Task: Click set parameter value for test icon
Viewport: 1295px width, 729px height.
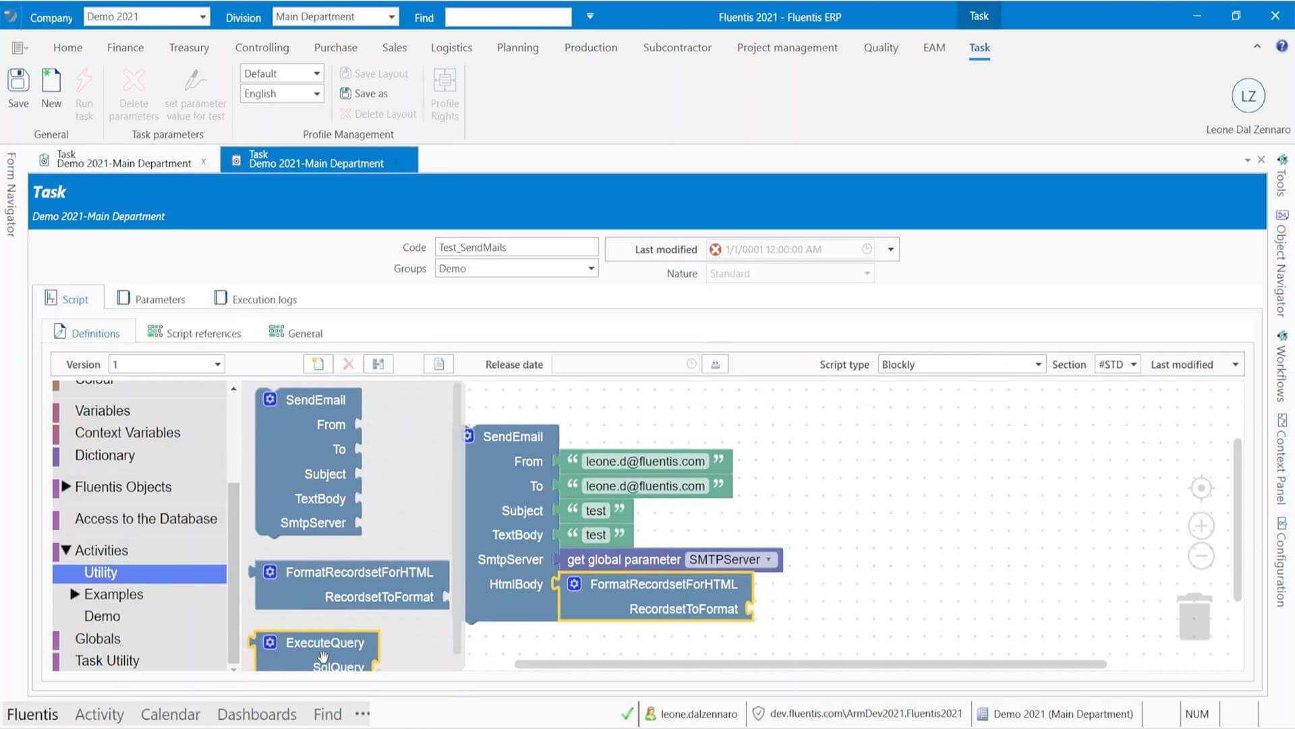Action: (195, 81)
